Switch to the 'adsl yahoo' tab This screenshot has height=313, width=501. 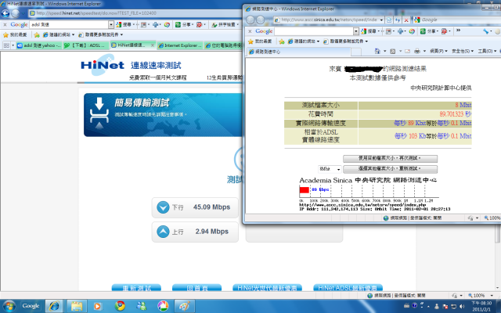pos(39,45)
